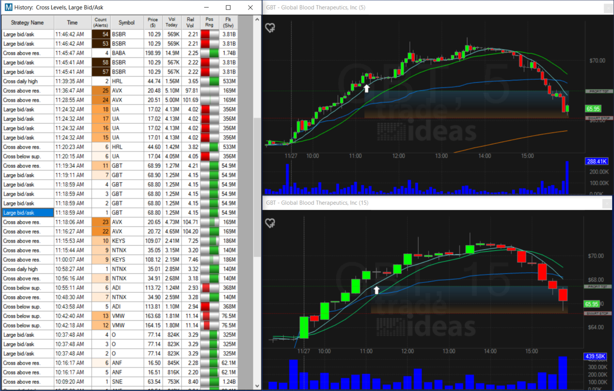Image resolution: width=614 pixels, height=391 pixels.
Task: Close the GBT 15-minute chart window
Action: point(607,203)
